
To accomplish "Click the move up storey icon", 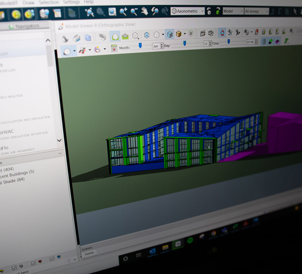I will tap(209, 11).
